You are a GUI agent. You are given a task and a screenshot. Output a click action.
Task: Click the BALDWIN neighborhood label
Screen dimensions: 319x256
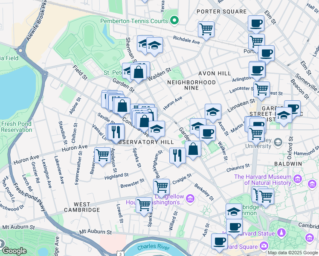pyautogui.click(x=288, y=164)
